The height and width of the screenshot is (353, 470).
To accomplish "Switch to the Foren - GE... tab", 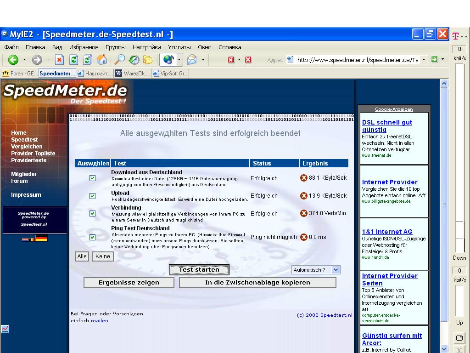I will pos(20,73).
